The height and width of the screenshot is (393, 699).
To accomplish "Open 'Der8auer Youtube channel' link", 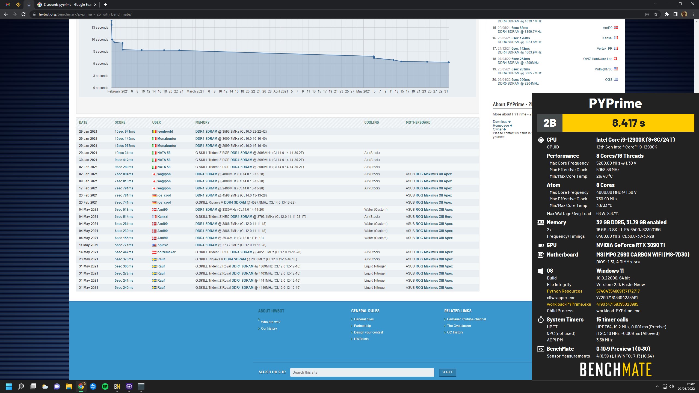I will point(466,319).
